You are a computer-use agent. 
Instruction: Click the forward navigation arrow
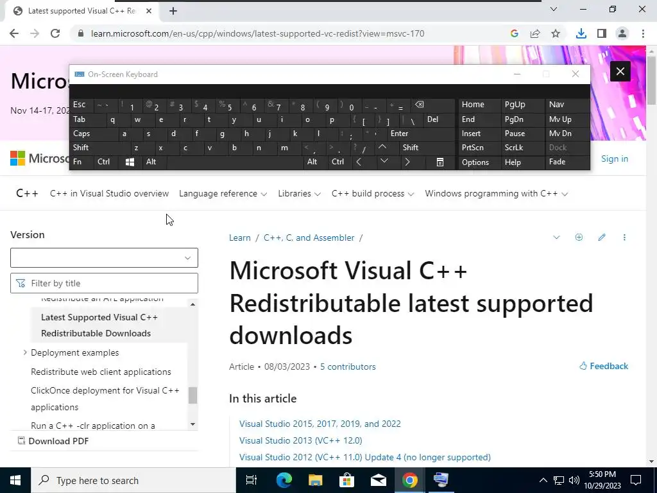tap(35, 33)
